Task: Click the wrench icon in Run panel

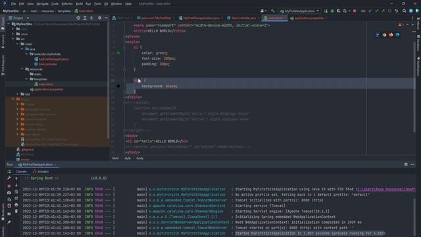Action: click(x=9, y=178)
